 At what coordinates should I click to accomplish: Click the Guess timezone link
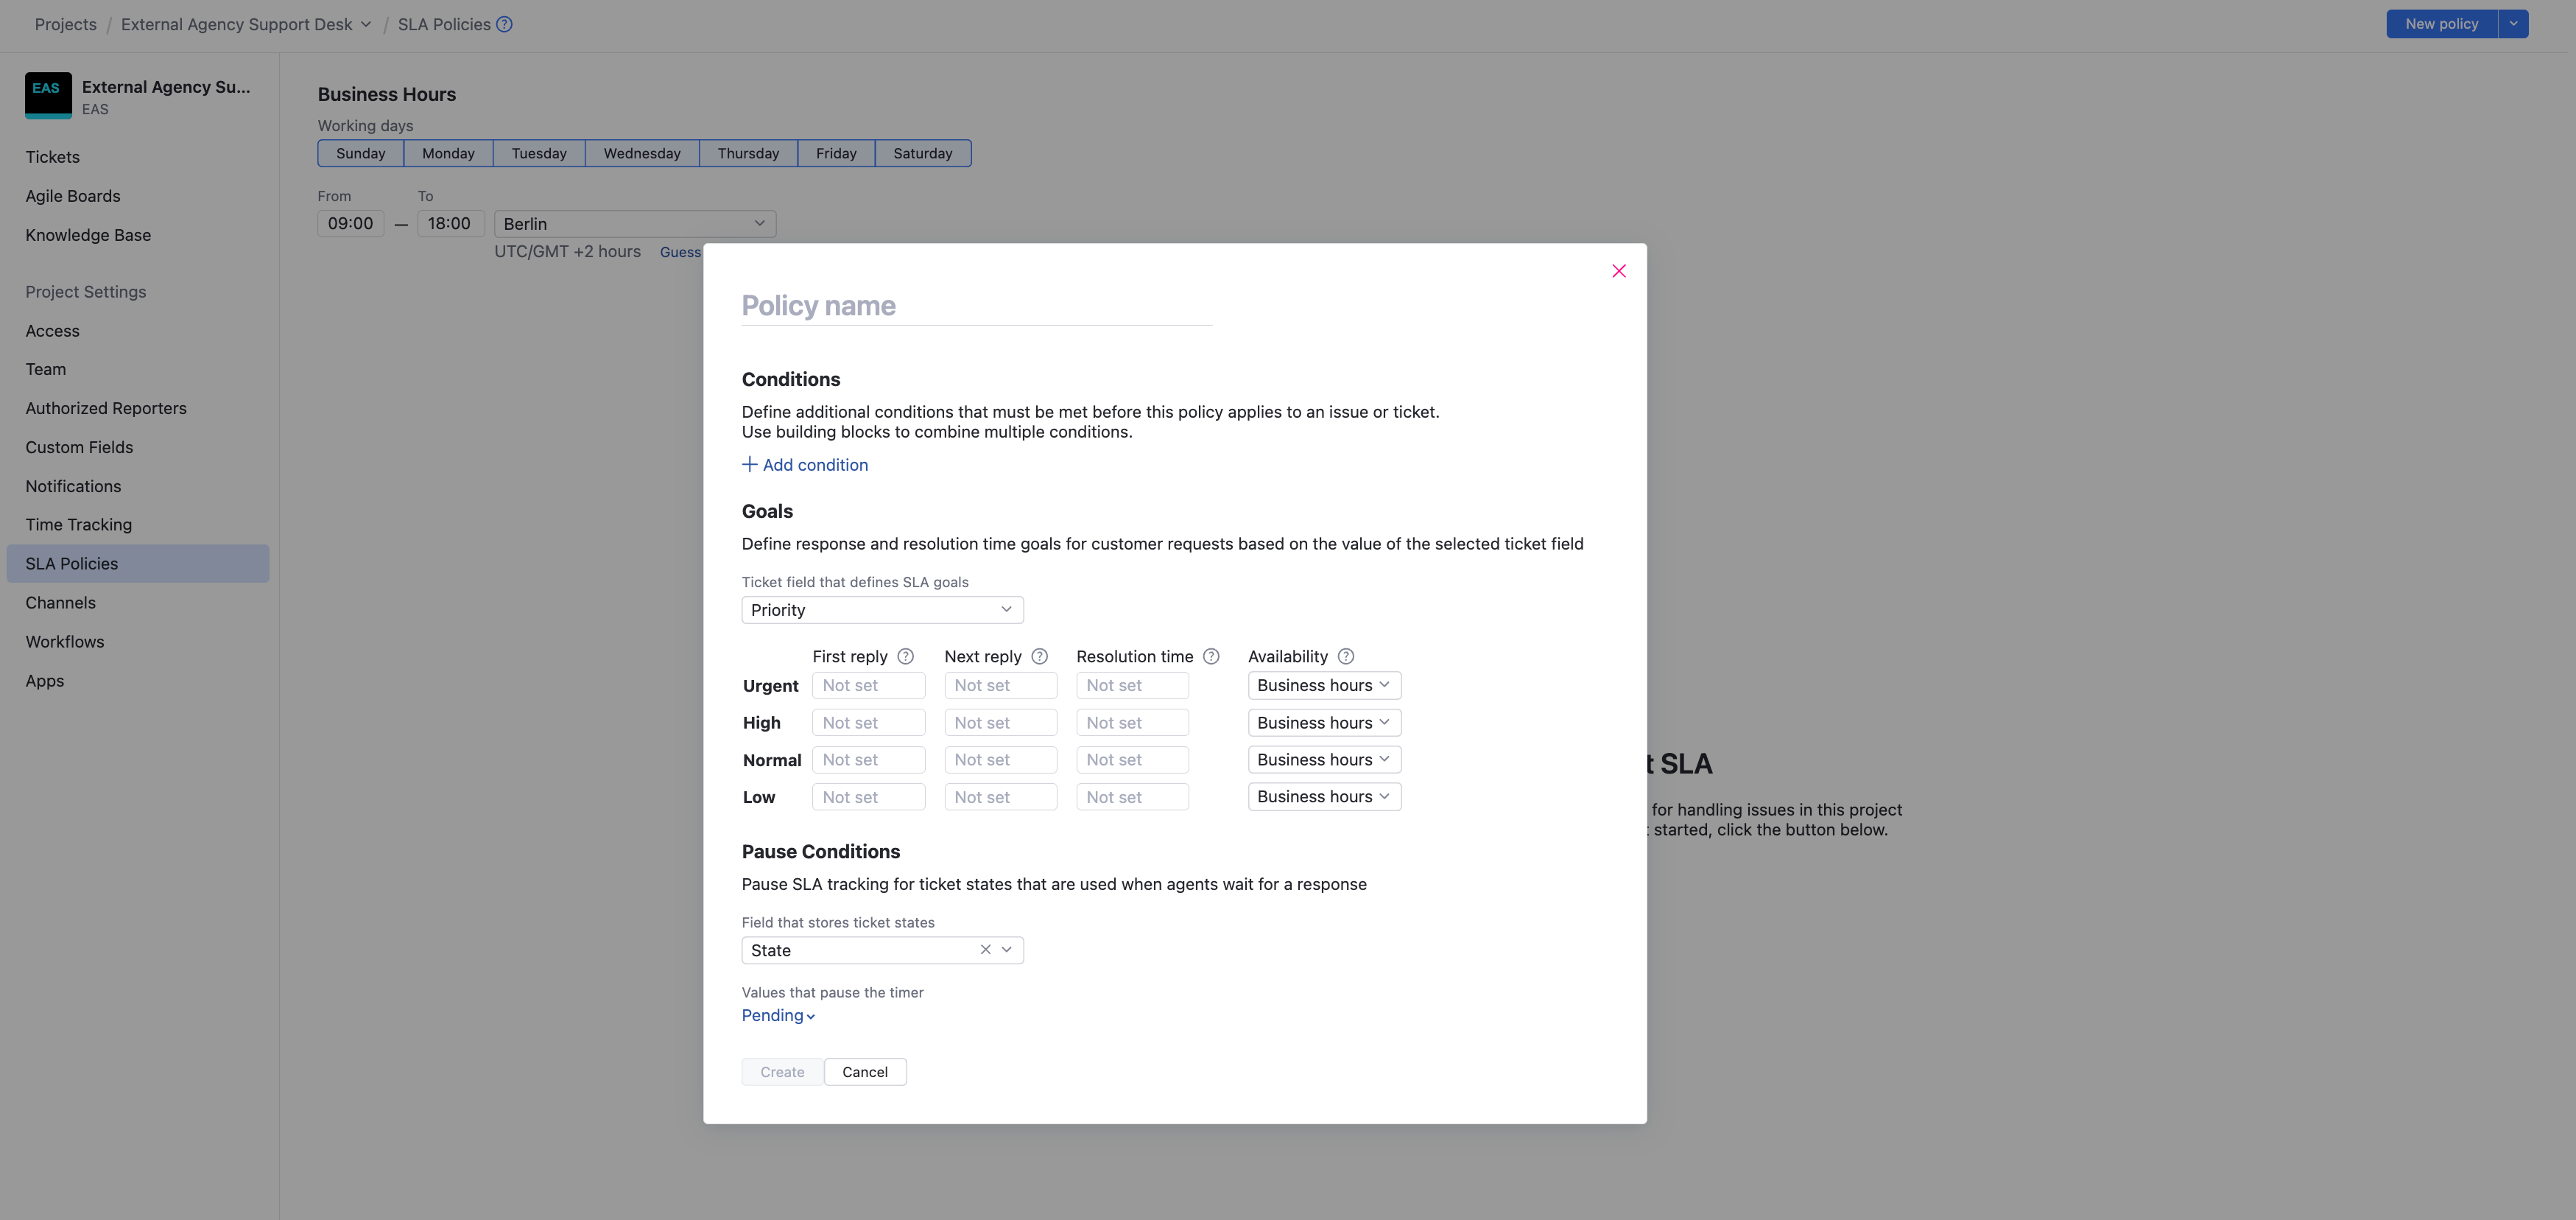[x=680, y=252]
